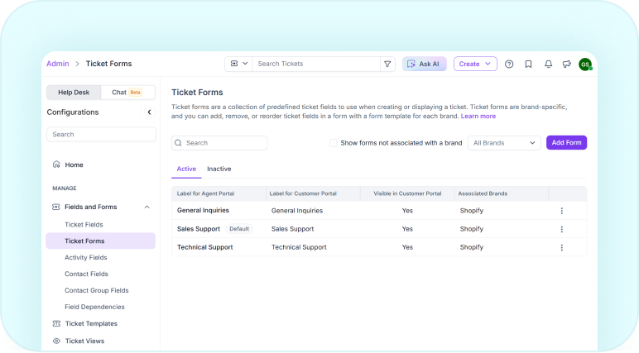Screen dimensions: 639x353
Task: Open the bookmark icon in header
Action: click(529, 64)
